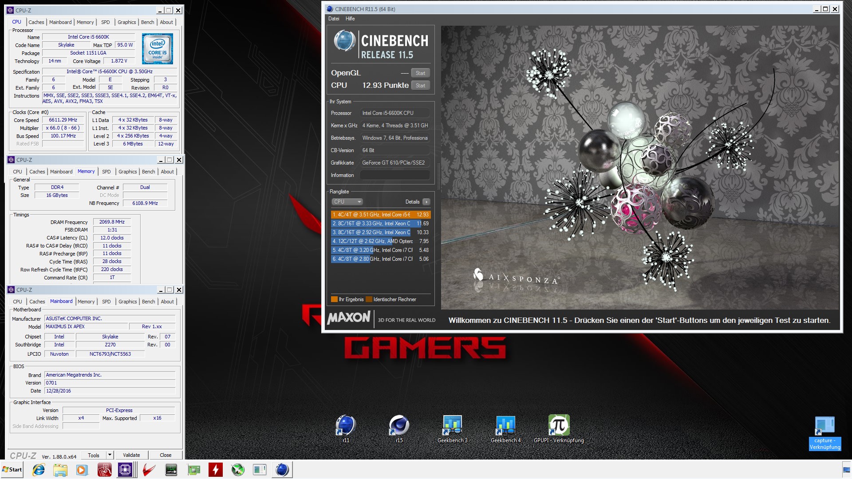The width and height of the screenshot is (852, 479).
Task: Click BIOS date value 12/28/2016
Action: click(x=110, y=391)
